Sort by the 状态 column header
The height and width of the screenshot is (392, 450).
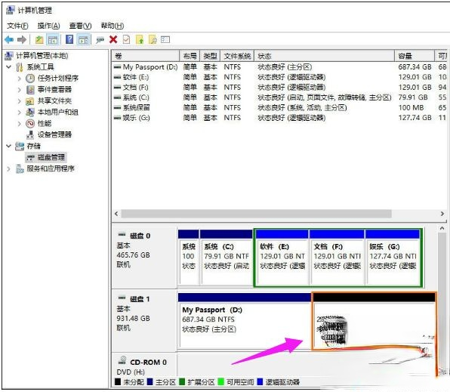click(x=324, y=56)
